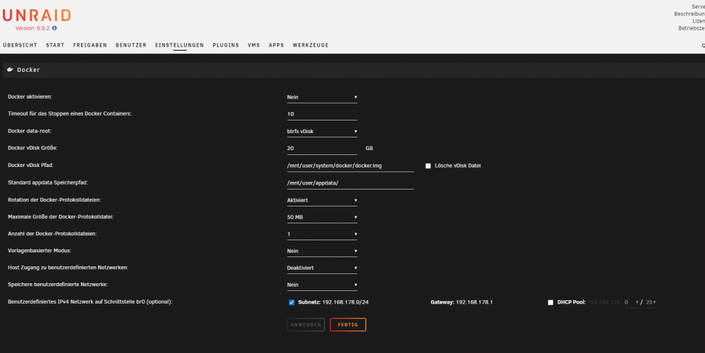Select the Einstellungen tab
This screenshot has width=705, height=353.
[179, 45]
